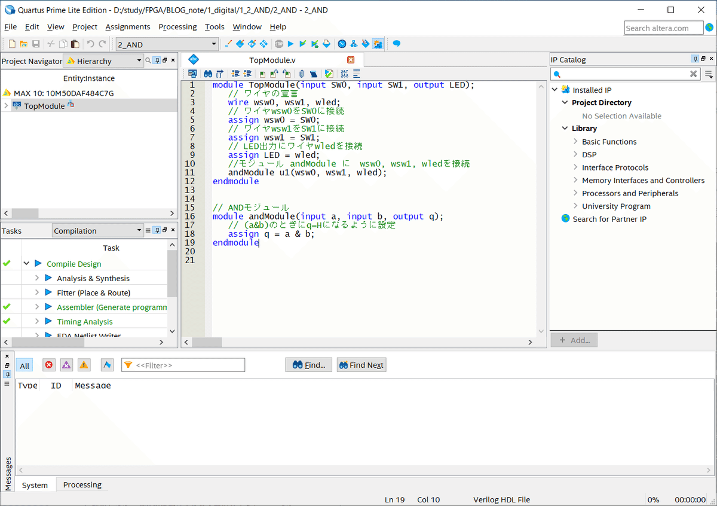Open the Timing Analyzer clock icon
717x506 pixels.
342,44
